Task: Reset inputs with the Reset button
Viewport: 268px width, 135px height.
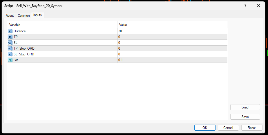Action: pyautogui.click(x=251, y=127)
